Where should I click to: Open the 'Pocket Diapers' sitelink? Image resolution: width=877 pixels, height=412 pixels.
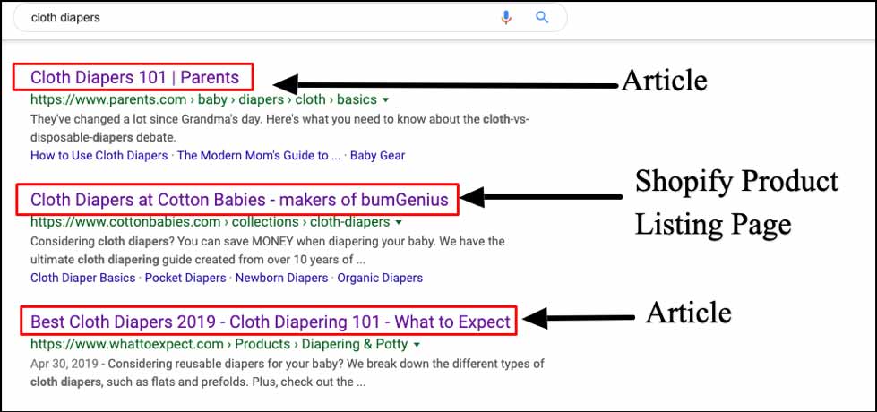(x=185, y=278)
